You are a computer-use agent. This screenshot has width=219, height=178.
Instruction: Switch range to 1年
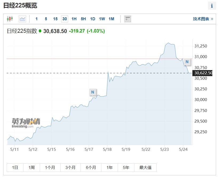tap(109, 168)
